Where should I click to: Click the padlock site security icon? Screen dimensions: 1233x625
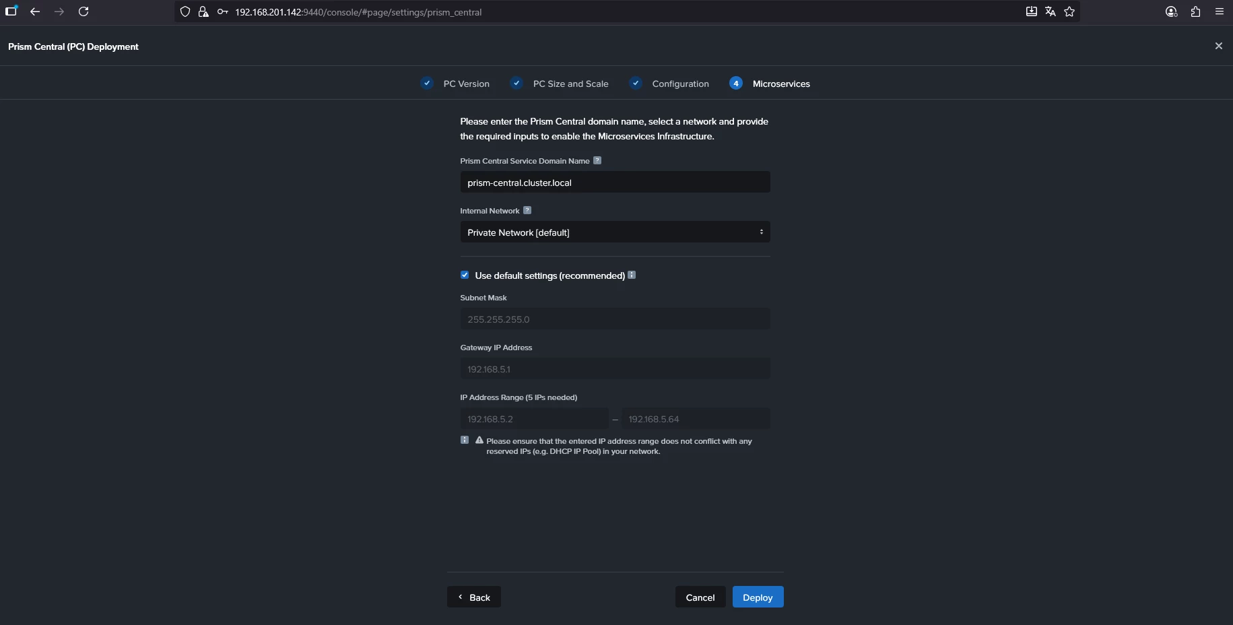(x=203, y=12)
